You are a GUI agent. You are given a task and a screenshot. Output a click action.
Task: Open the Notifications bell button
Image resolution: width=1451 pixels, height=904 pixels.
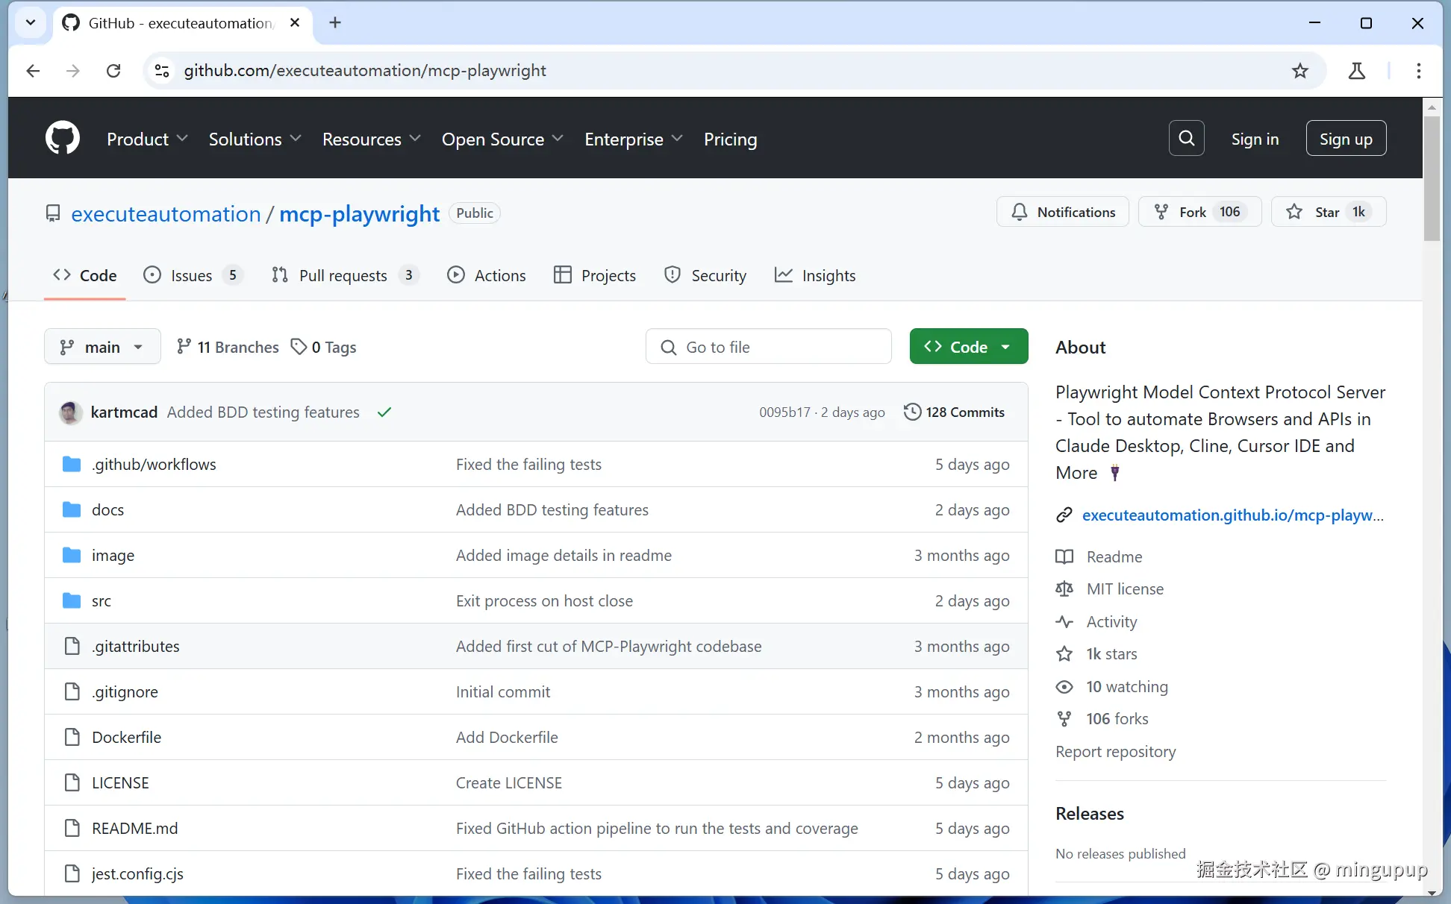tap(1062, 213)
